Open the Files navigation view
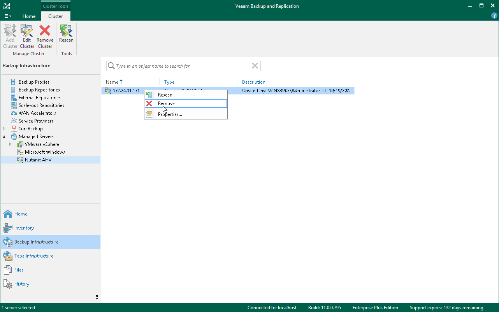The width and height of the screenshot is (499, 312). 51,270
